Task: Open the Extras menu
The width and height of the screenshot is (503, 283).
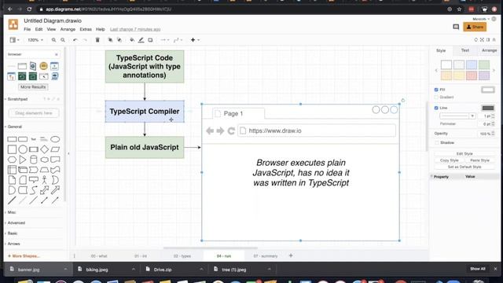Action: coord(86,29)
